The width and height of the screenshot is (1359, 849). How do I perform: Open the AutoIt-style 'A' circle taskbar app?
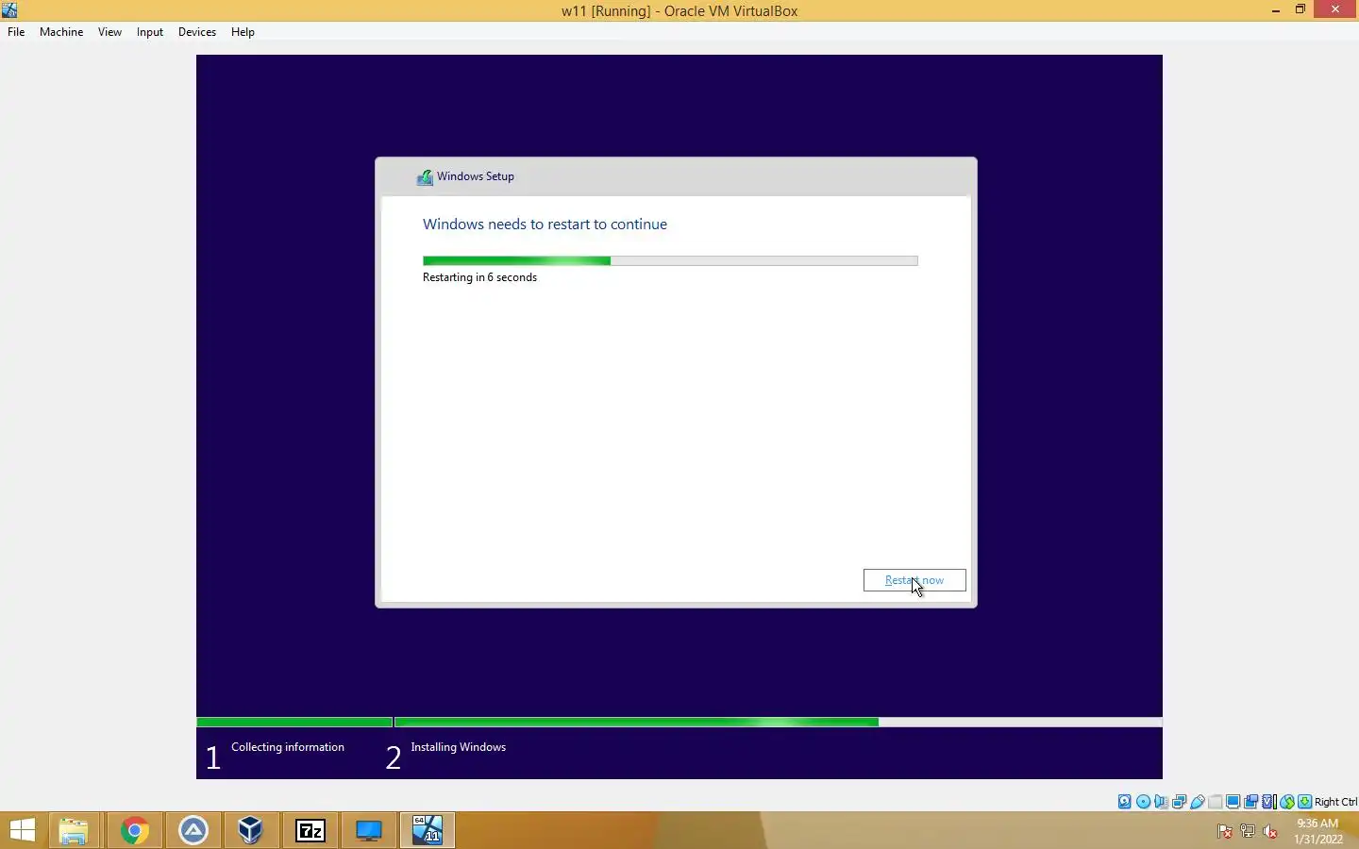point(193,830)
